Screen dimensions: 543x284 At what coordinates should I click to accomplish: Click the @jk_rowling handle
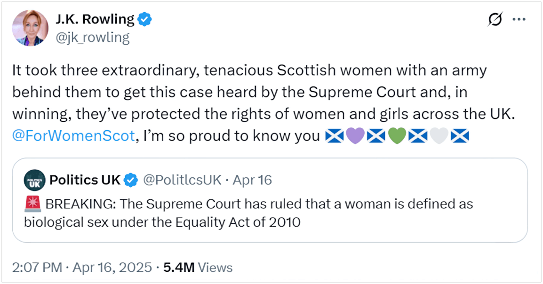point(92,37)
